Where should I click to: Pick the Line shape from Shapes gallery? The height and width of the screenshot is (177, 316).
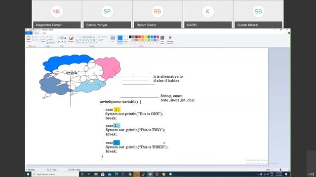pyautogui.click(x=77, y=37)
